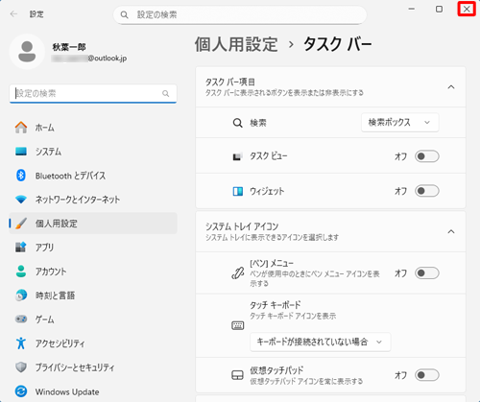This screenshot has width=480, height=402.
Task: Toggle the ウィジェット switch
Action: 427,191
